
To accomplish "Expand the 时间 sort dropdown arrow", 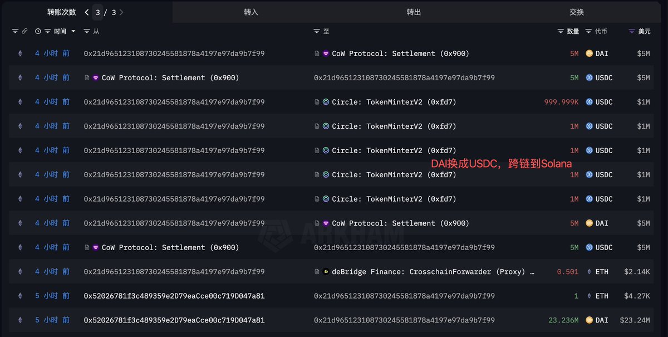I will [73, 32].
